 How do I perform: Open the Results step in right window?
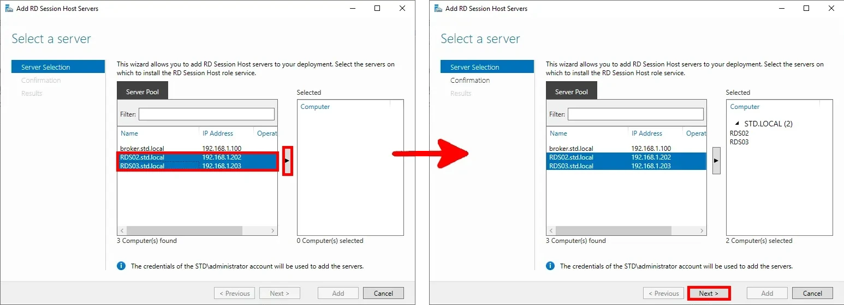point(461,93)
